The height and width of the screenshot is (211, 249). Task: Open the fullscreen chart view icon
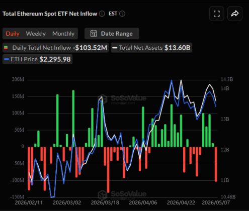pyautogui.click(x=217, y=14)
